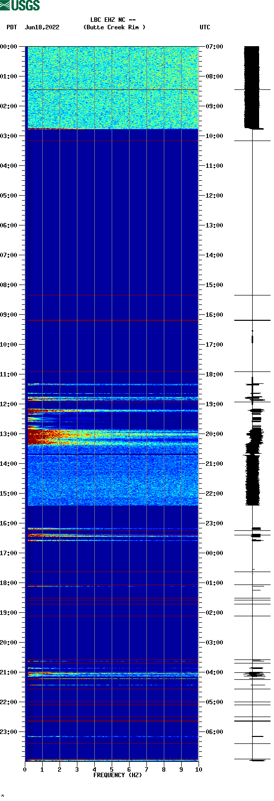Select the 16:00 label on PDT axis

click(x=8, y=523)
